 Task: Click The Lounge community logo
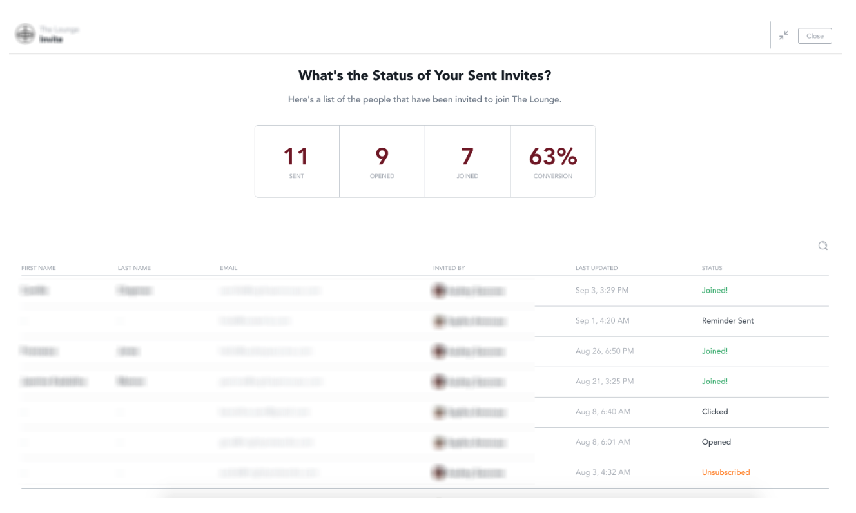point(25,34)
